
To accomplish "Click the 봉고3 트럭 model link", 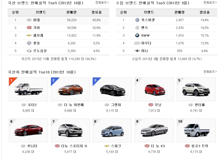I will coord(199,146).
